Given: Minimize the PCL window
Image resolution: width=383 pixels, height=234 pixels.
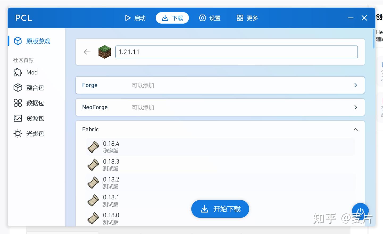Looking at the screenshot, I should coord(351,18).
